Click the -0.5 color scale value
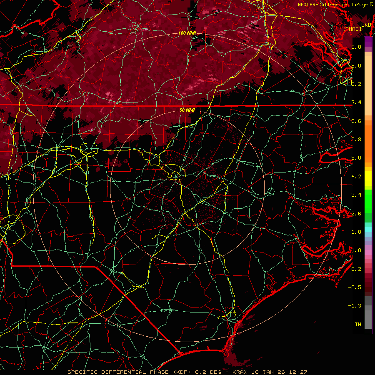Viewport: 375px width, 375px height. pos(355,287)
